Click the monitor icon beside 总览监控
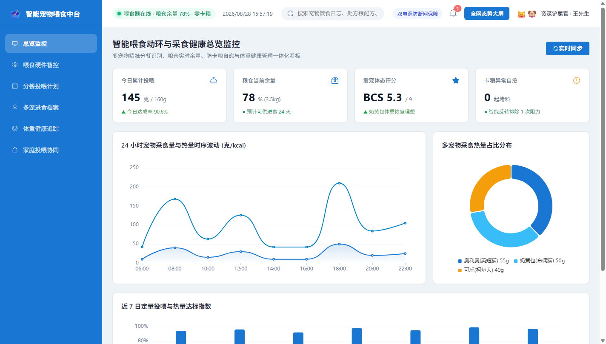606x344 pixels. (x=15, y=43)
